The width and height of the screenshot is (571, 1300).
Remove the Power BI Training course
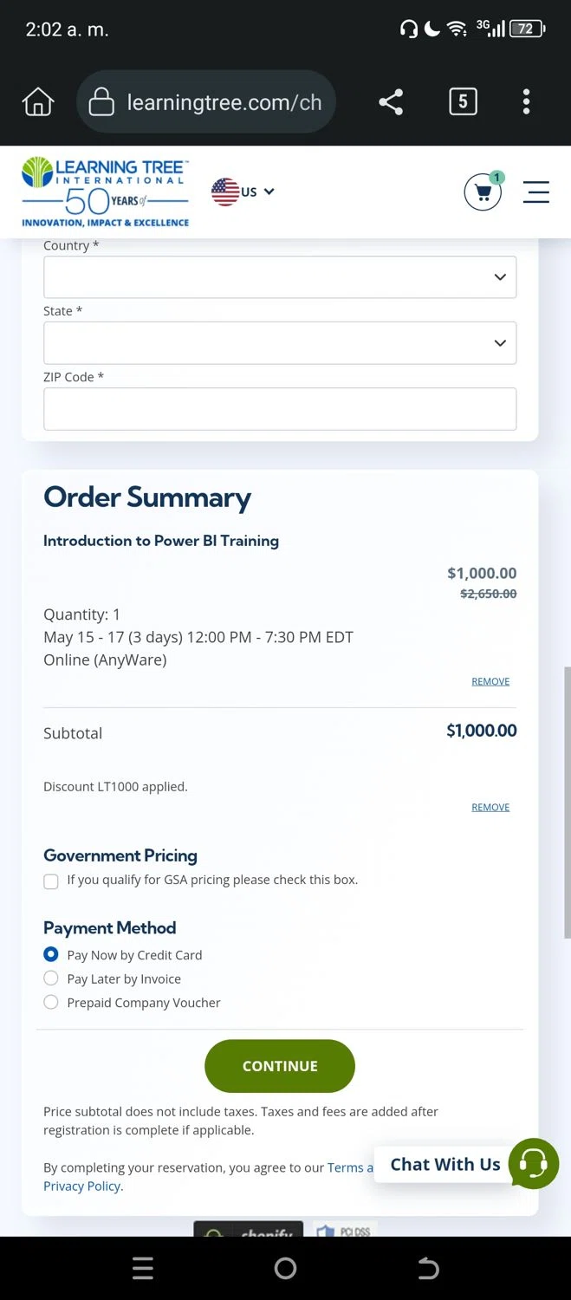click(x=490, y=681)
